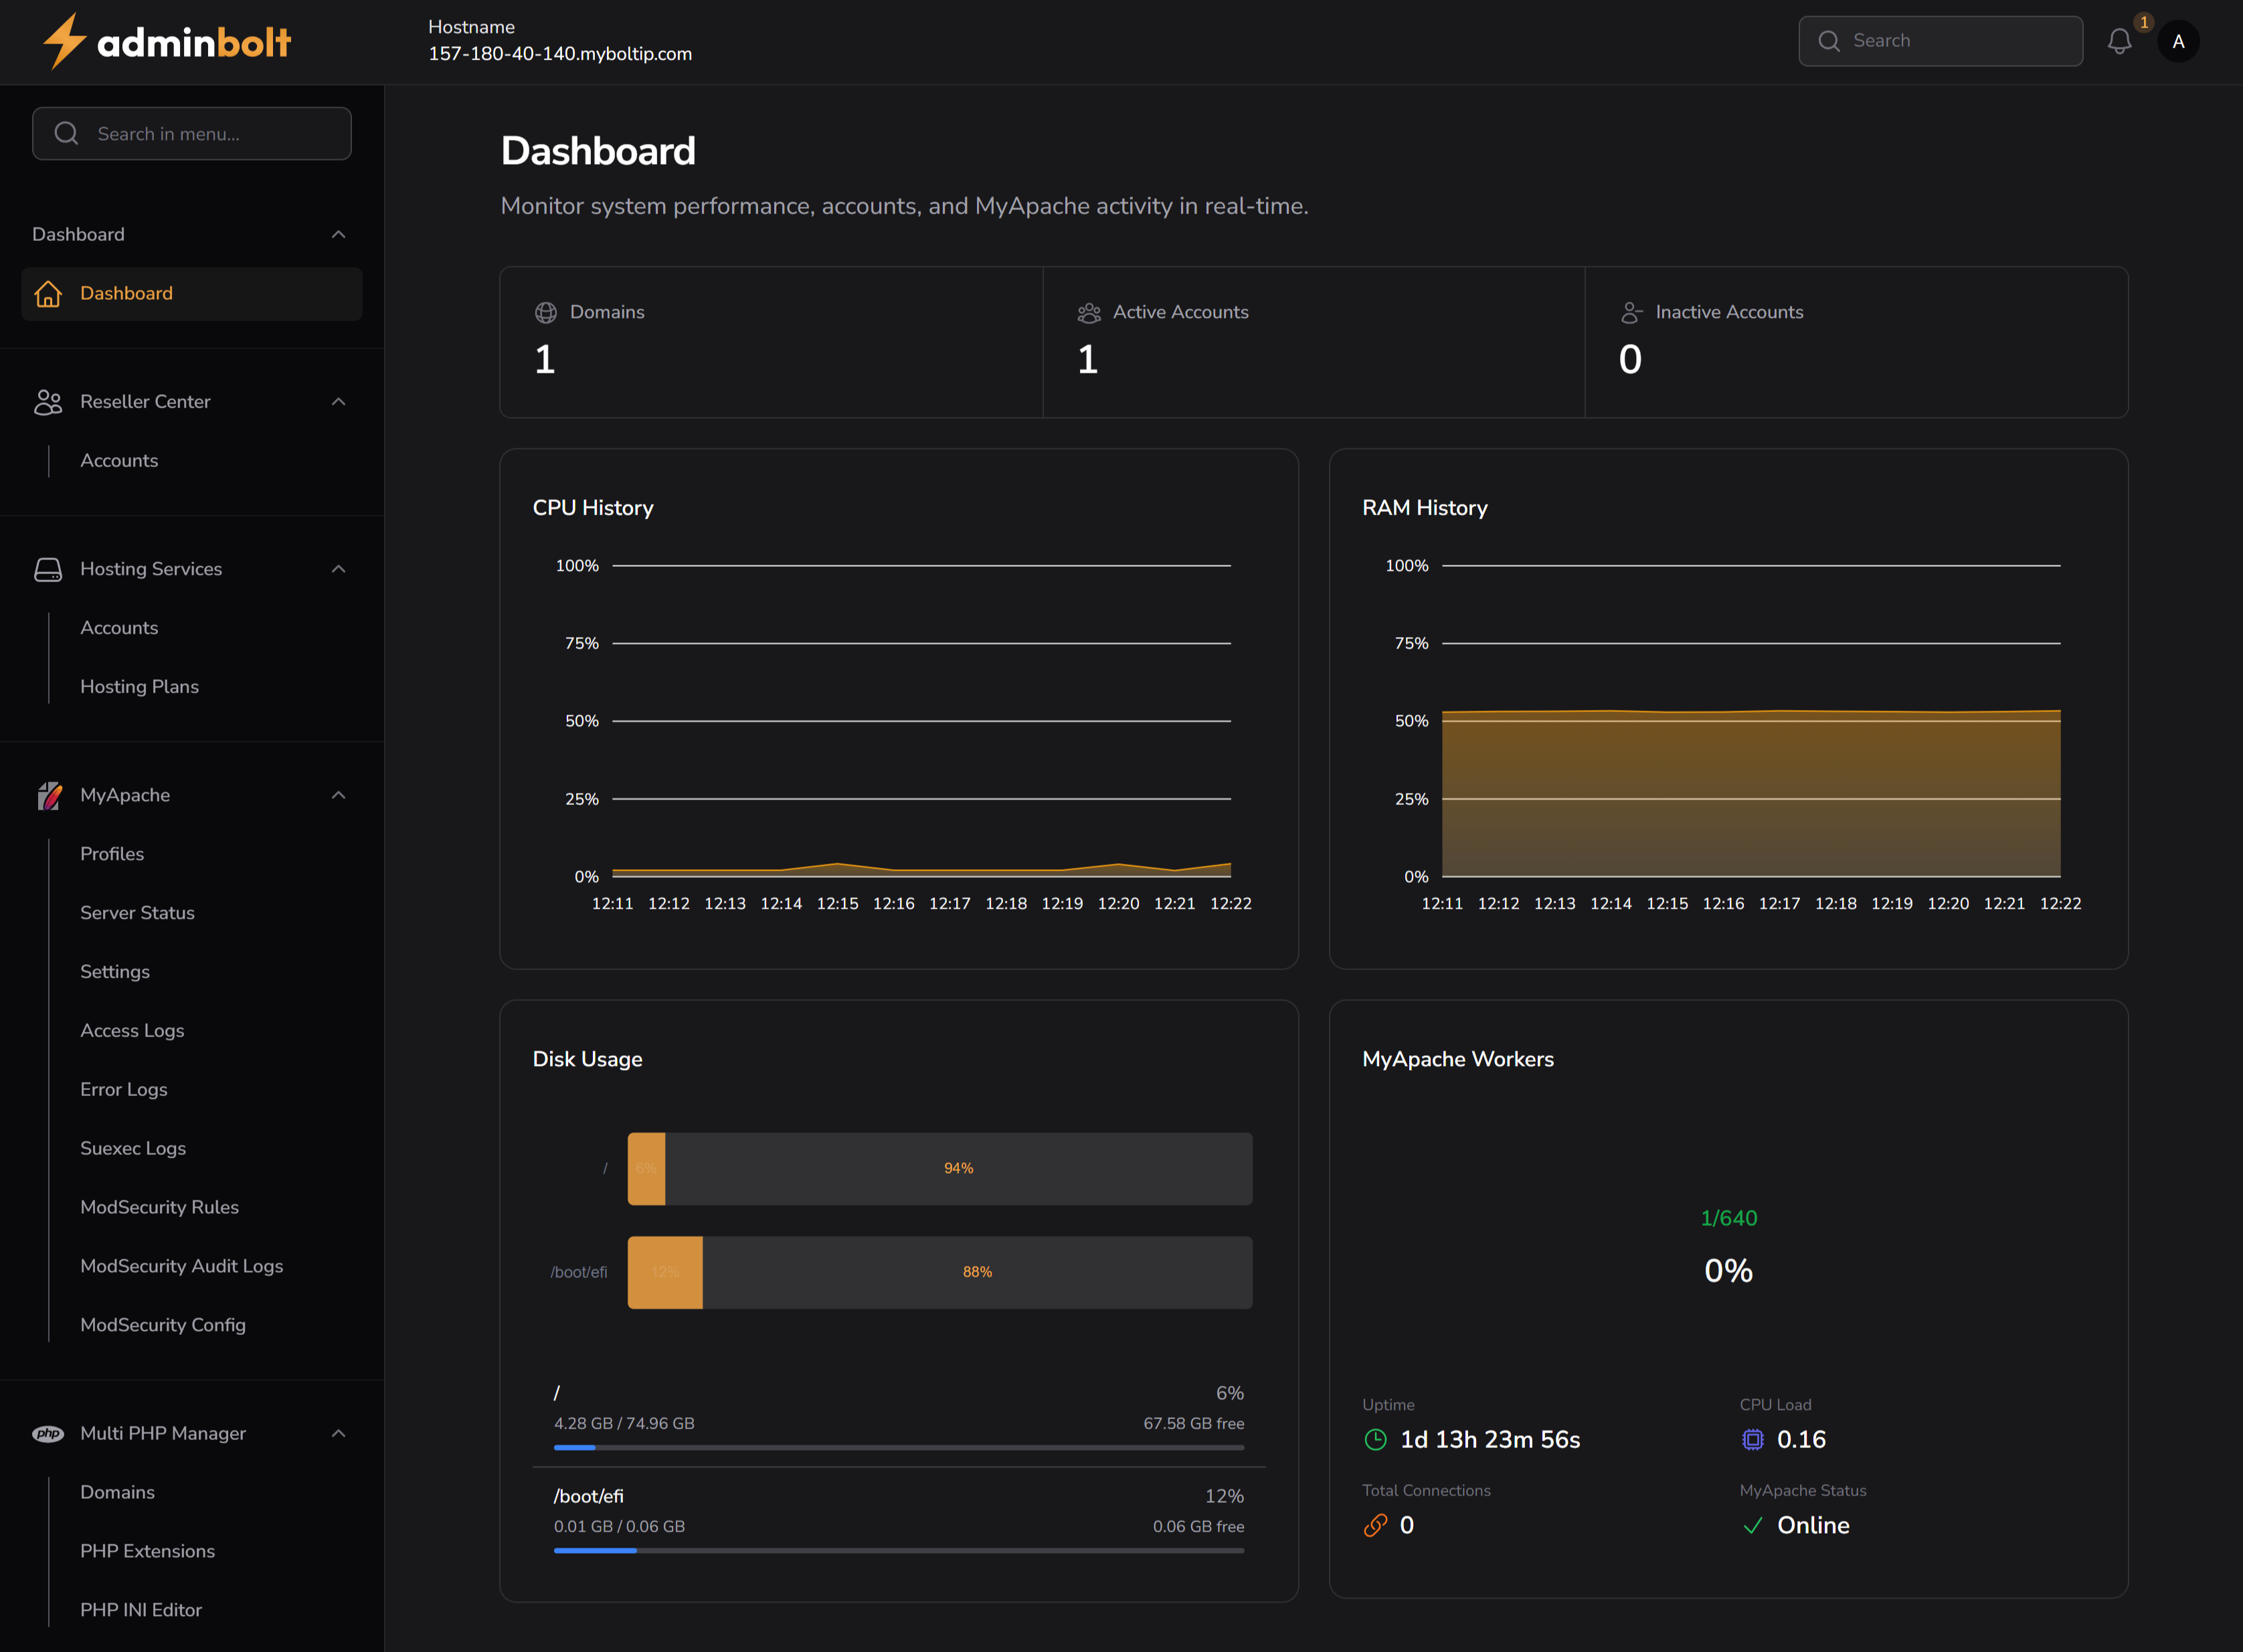2243x1652 pixels.
Task: Open the PHP INI Editor
Action: coord(141,1609)
